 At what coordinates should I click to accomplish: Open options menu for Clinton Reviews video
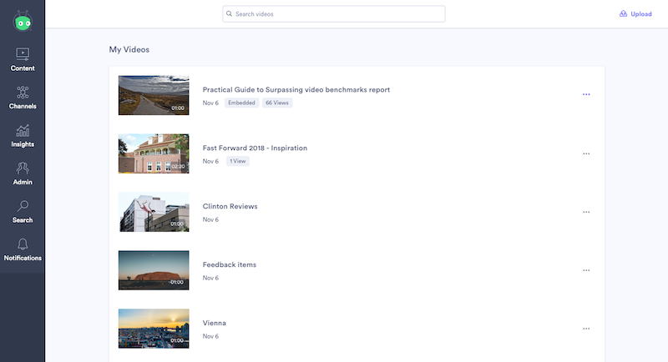(x=586, y=212)
